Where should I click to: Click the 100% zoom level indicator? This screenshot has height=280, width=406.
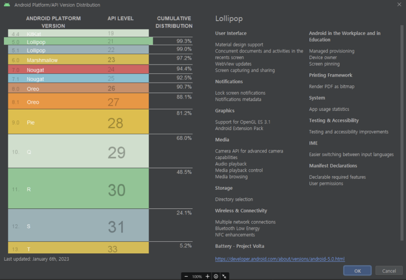click(x=197, y=277)
